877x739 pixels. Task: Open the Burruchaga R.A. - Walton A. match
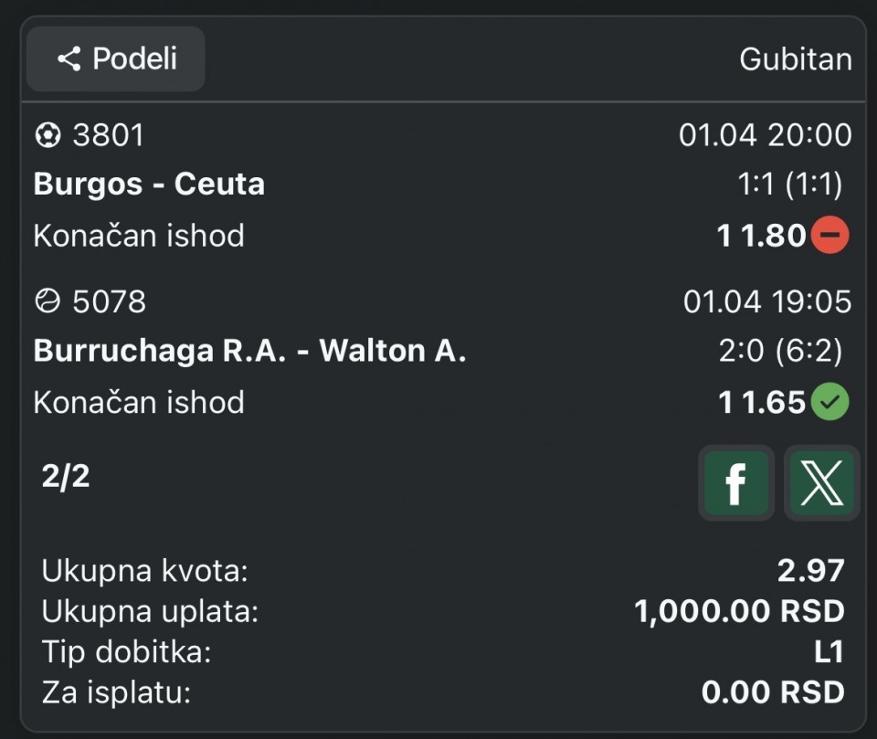249,351
